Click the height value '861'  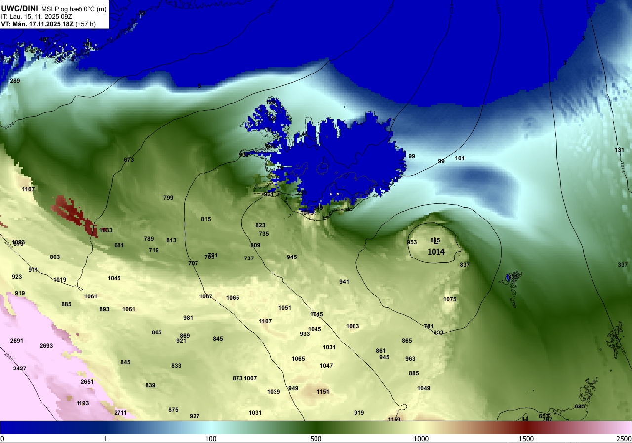381,351
